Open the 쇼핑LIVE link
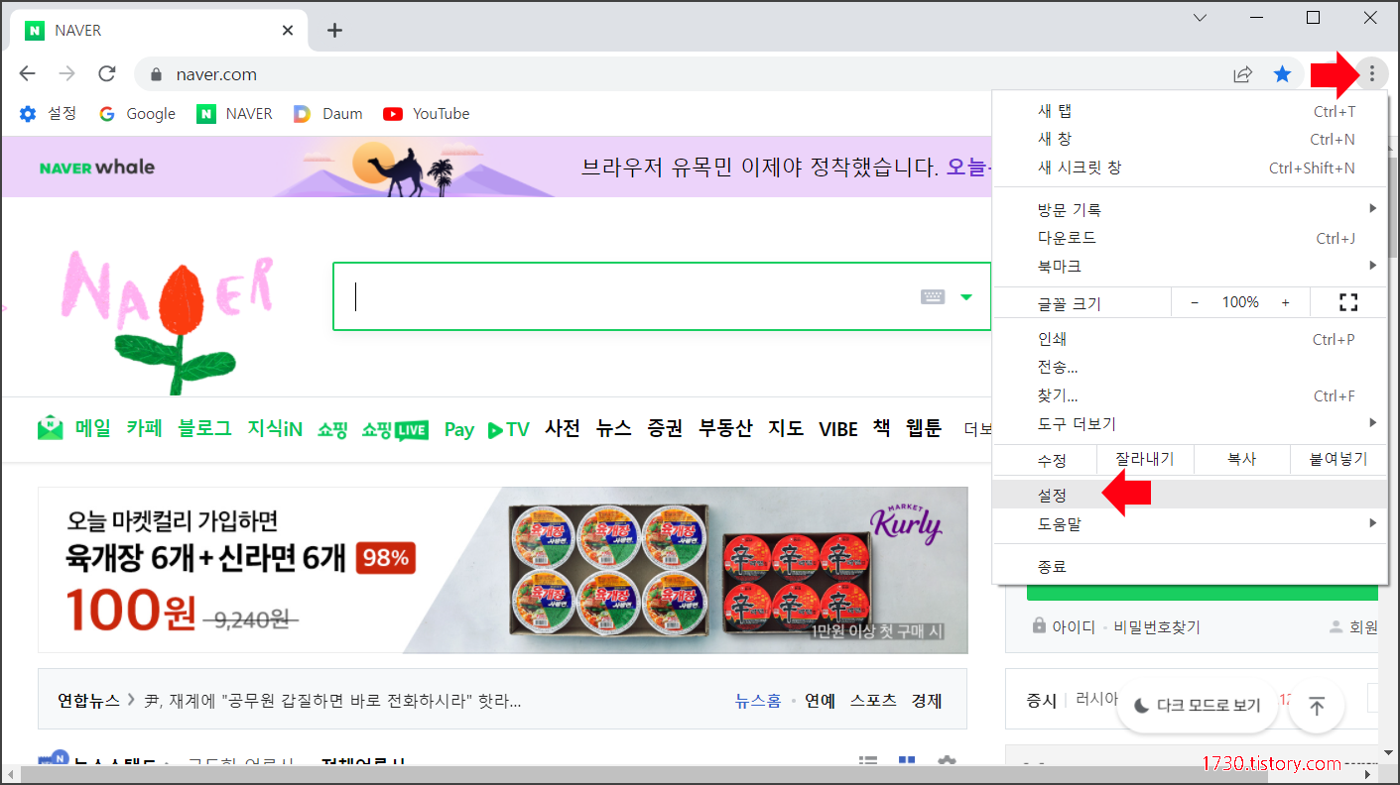 pos(395,429)
